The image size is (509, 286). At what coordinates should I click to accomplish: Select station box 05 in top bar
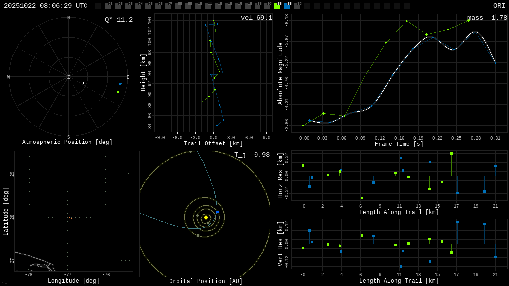[148, 6]
